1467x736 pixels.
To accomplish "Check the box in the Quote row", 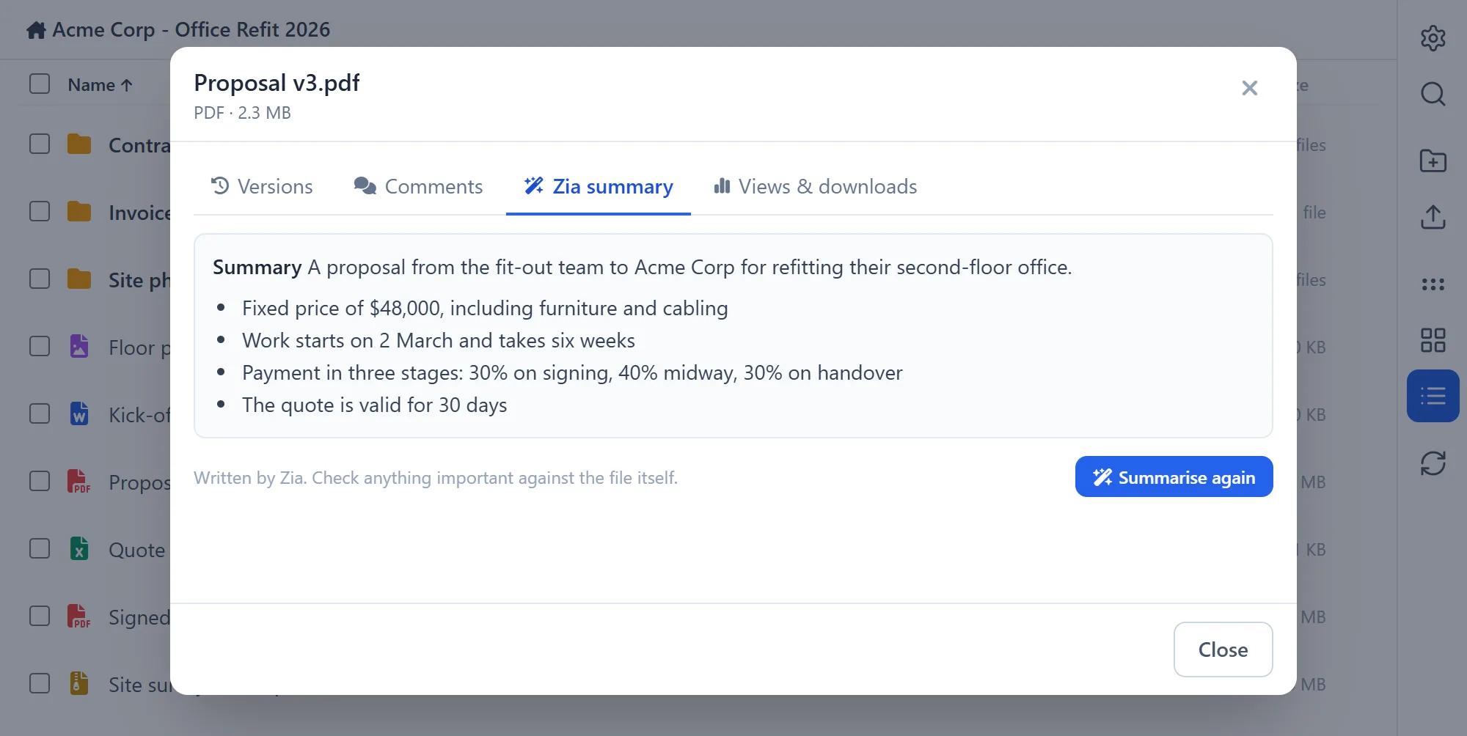I will [40, 548].
